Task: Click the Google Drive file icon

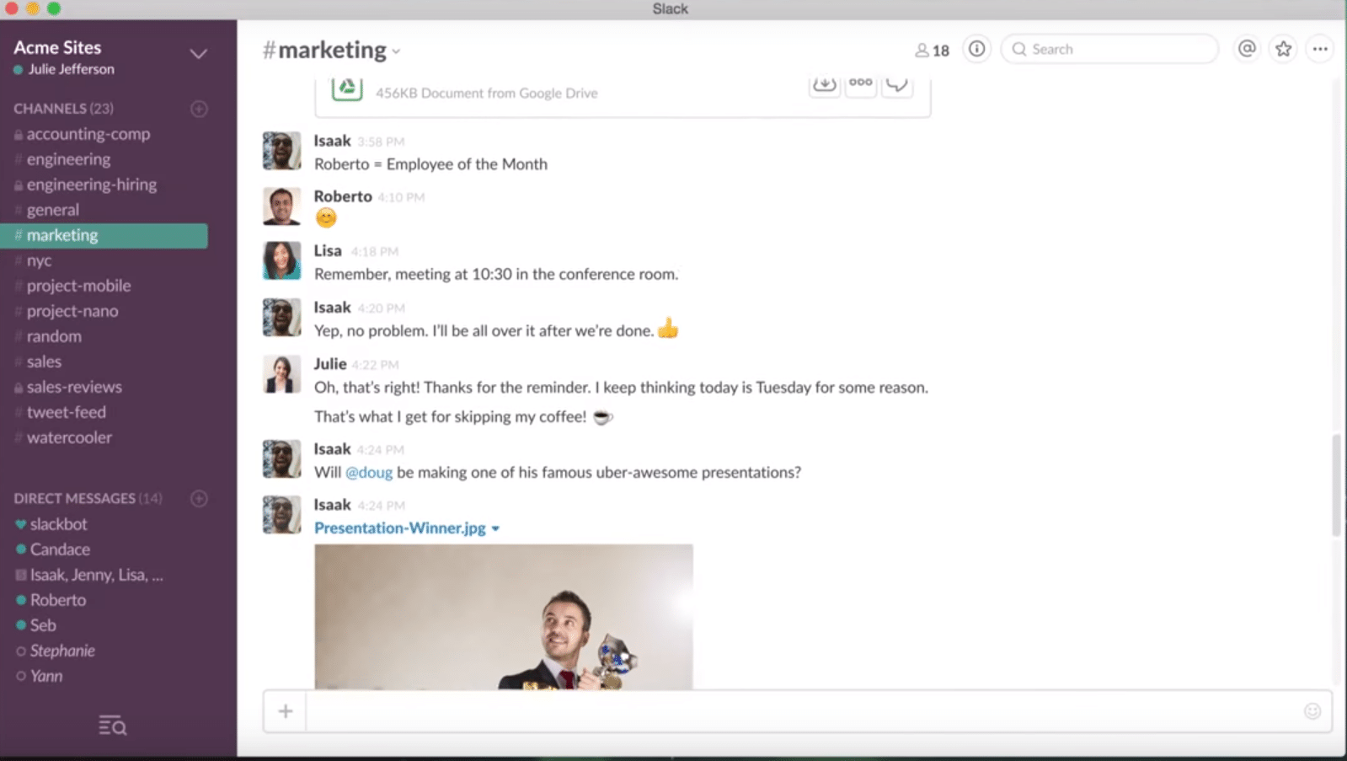Action: pos(347,88)
